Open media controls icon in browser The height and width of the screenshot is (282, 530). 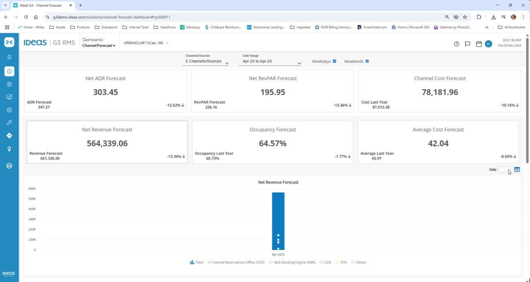[x=503, y=17]
